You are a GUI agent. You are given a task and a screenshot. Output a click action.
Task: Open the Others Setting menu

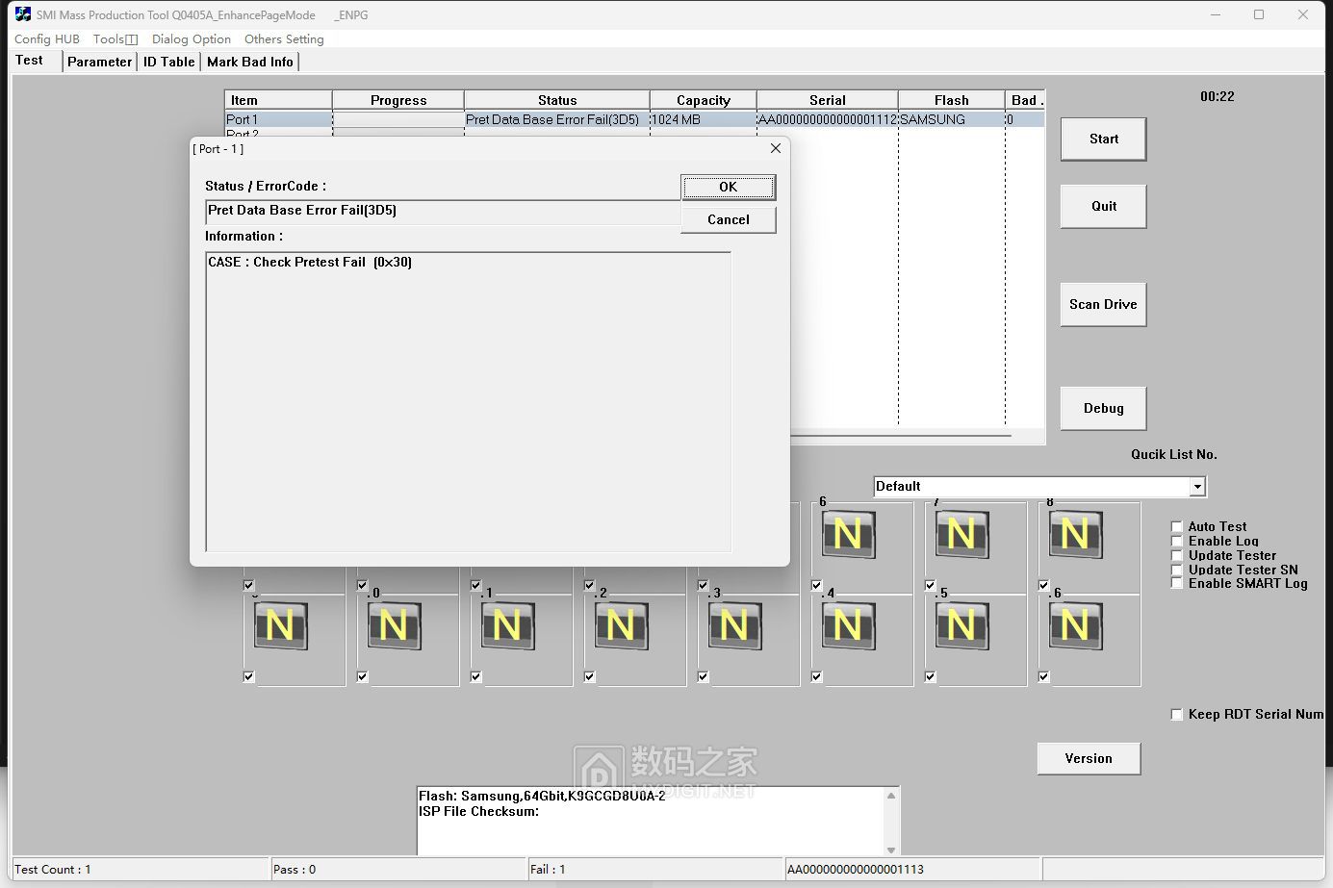pyautogui.click(x=284, y=38)
